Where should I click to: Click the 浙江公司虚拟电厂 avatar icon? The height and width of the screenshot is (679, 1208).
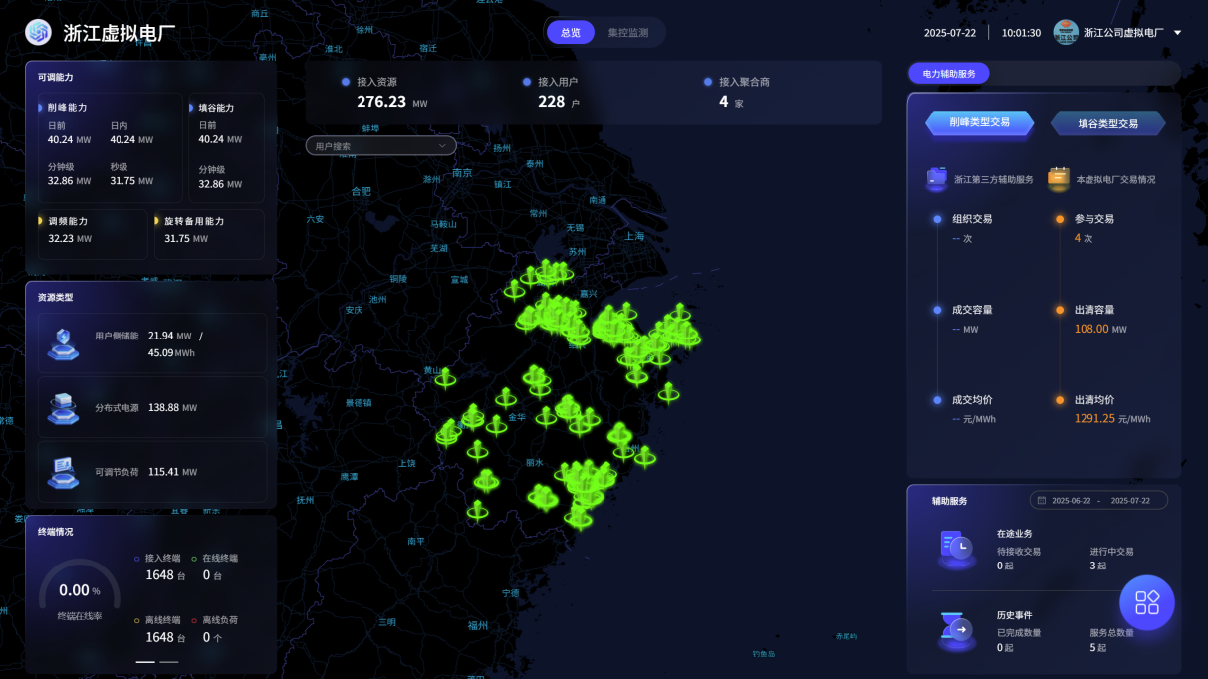(1066, 33)
